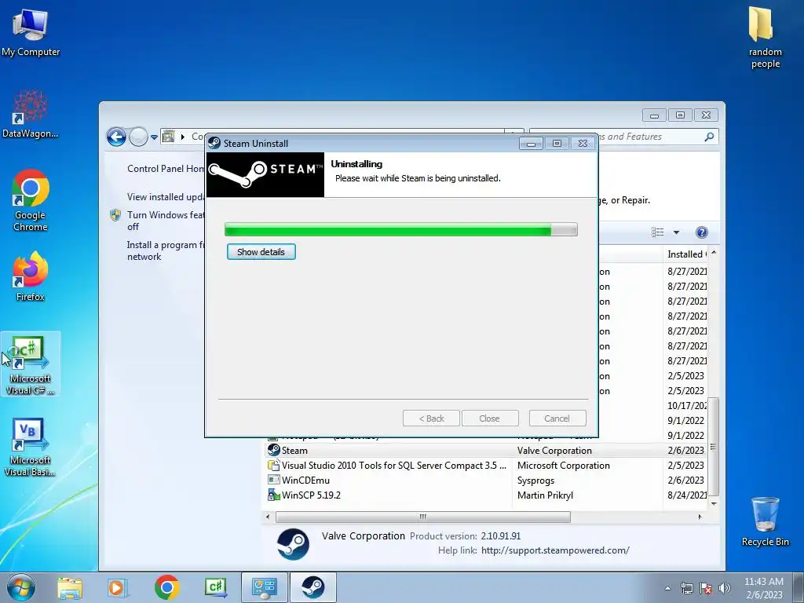Open the random people folder
Viewport: 804px width, 603px height.
pos(765,37)
